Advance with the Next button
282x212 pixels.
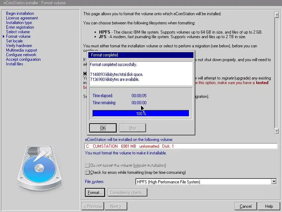click(x=116, y=206)
